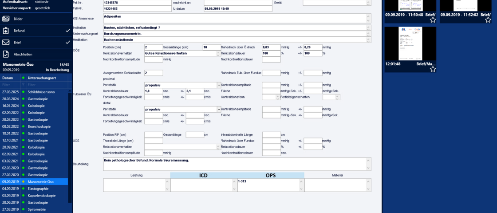Select the Spirometrie exam from 27.03.2019

click(x=34, y=209)
